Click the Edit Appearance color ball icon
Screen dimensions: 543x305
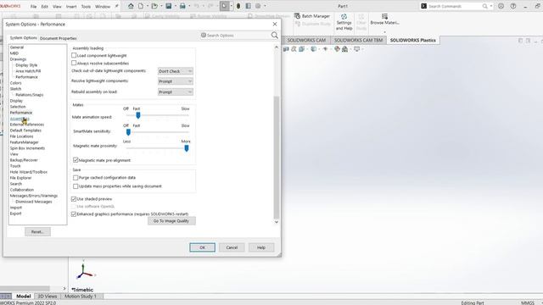coord(337,49)
